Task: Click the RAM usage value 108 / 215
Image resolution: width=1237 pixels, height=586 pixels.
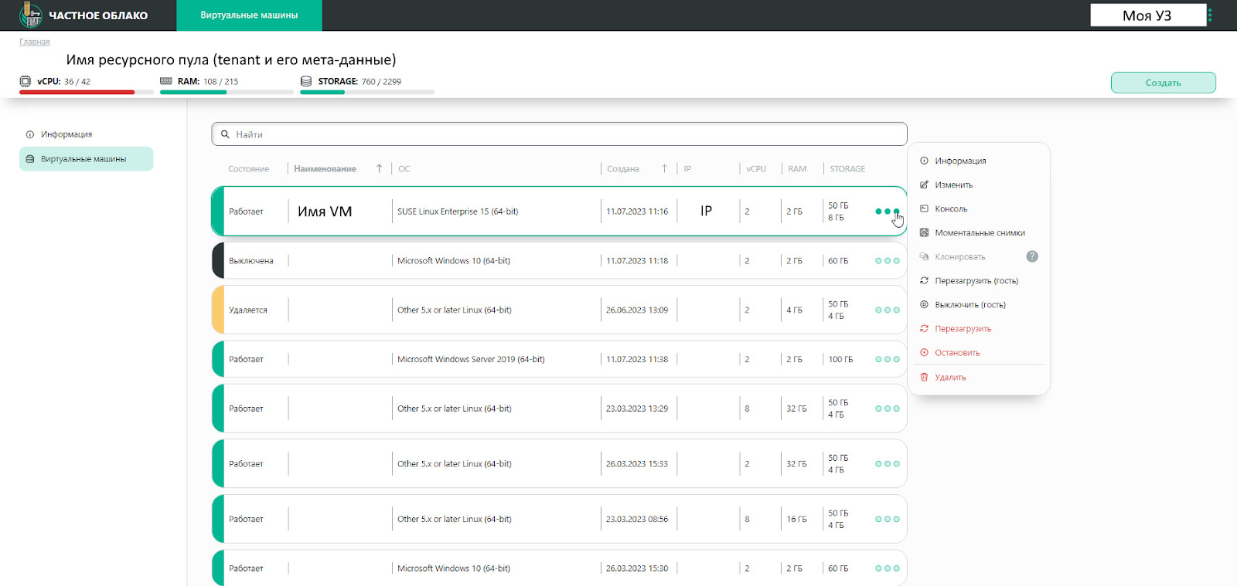Action: coord(220,81)
